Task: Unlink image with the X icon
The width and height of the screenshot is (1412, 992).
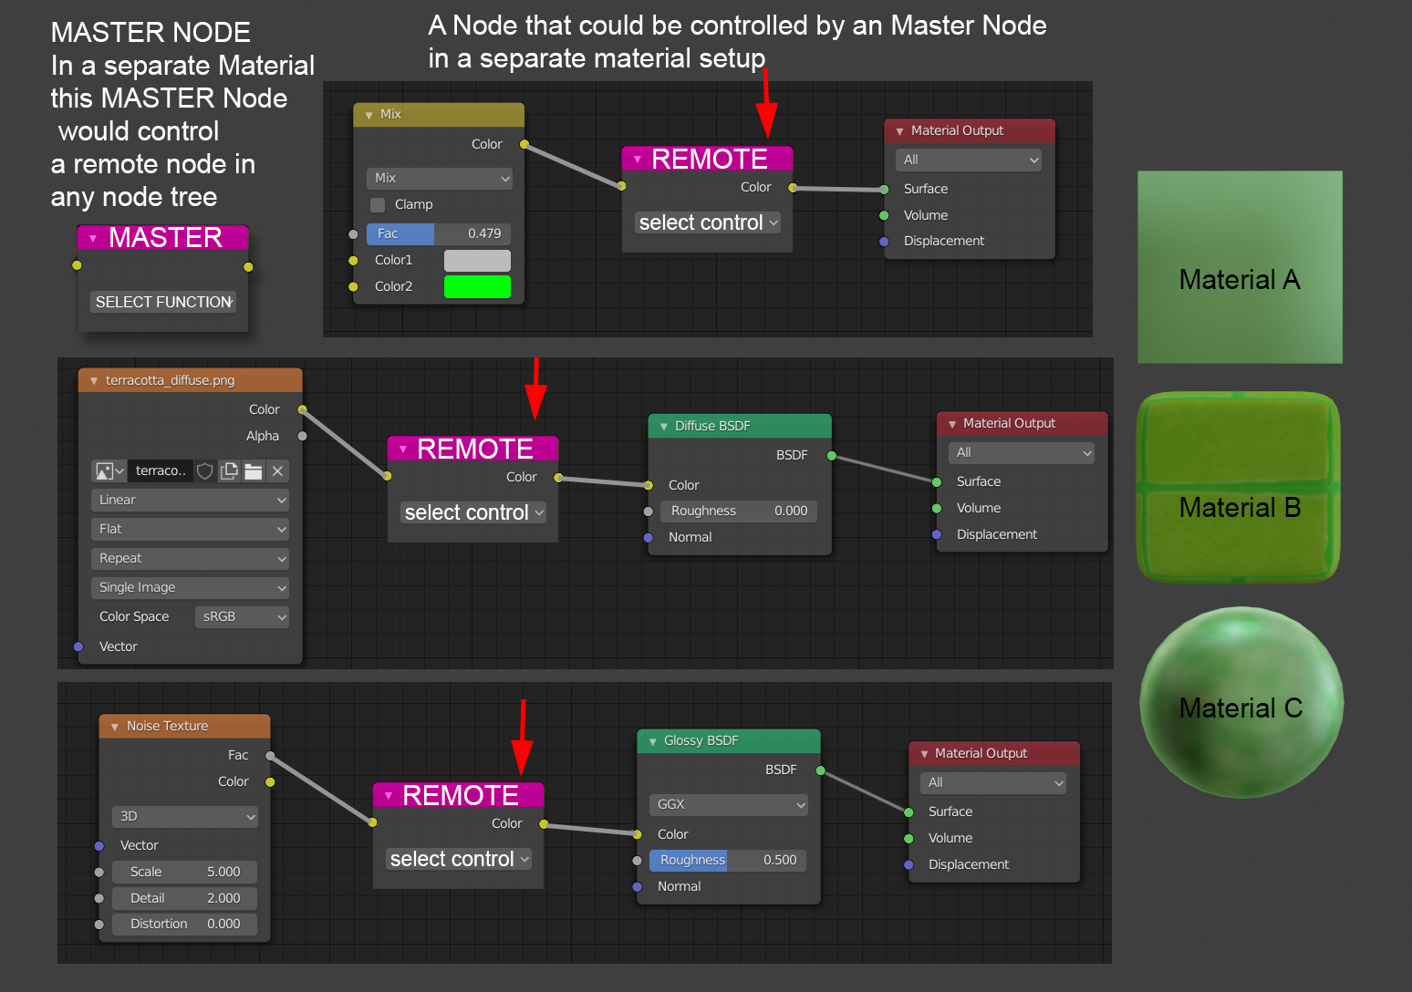Action: coord(277,470)
